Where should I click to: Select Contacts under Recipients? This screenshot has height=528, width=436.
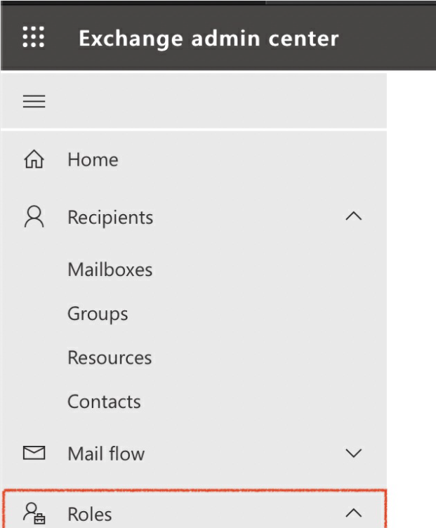(104, 402)
